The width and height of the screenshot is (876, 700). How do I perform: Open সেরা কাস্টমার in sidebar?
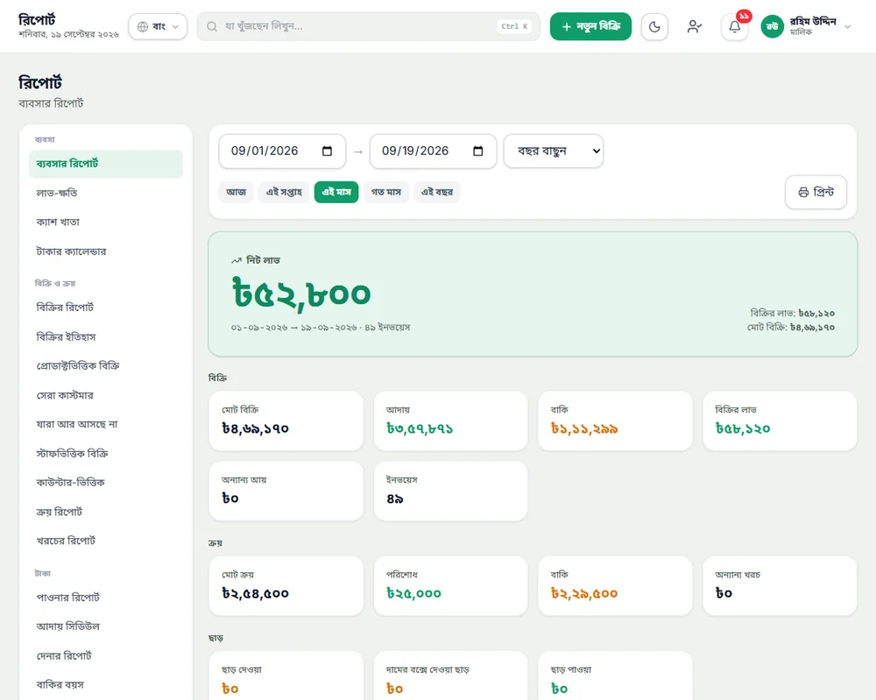point(106,395)
